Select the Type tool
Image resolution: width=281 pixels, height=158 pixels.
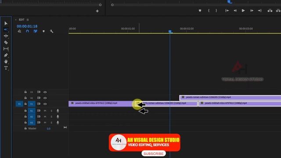[6, 68]
